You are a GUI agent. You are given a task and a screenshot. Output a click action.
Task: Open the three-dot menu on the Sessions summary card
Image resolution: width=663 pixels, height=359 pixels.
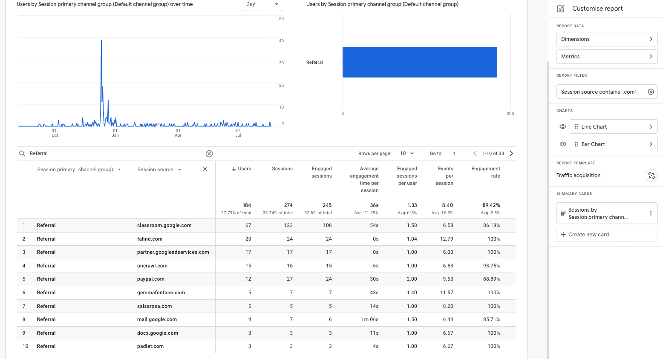pyautogui.click(x=651, y=213)
